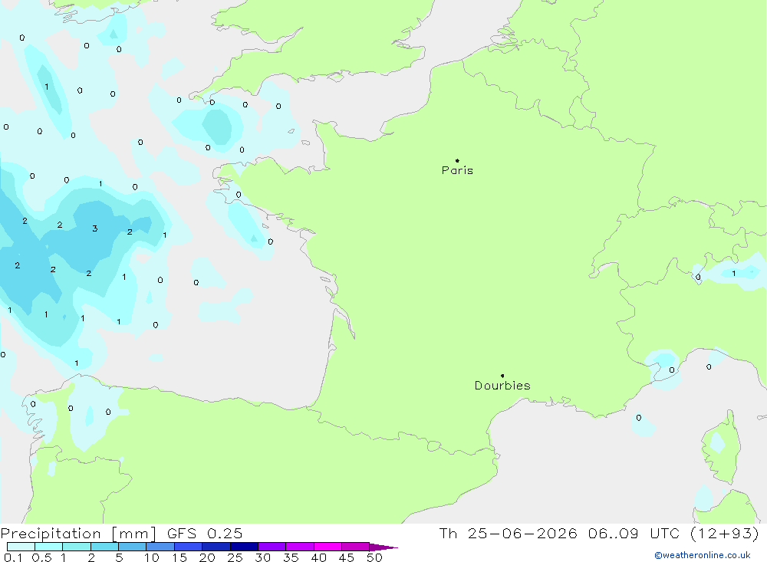Select the 40–45 mm legend color swatch
This screenshot has height=562, width=767.
328,547
